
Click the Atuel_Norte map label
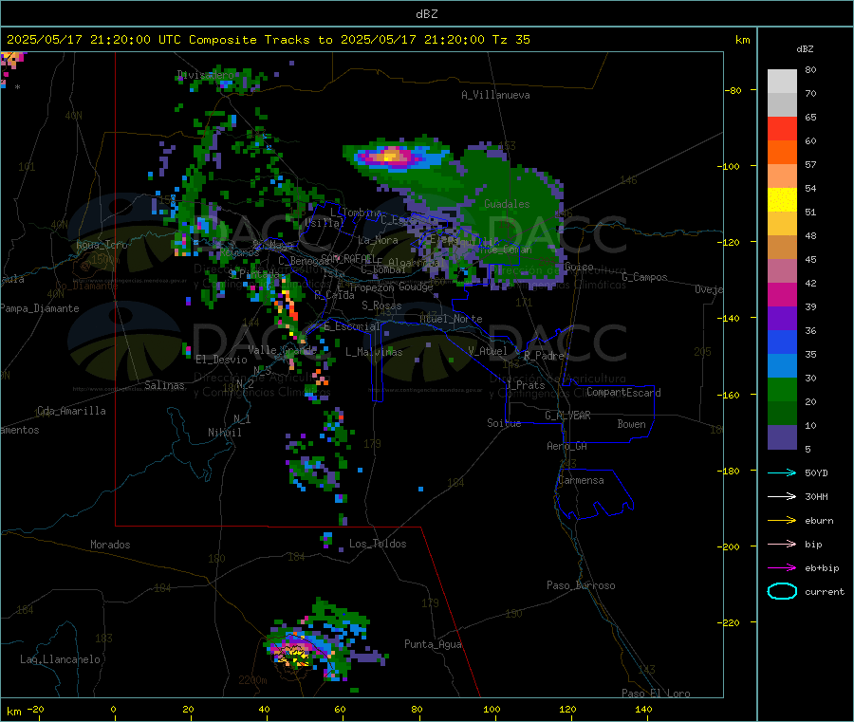tap(451, 319)
